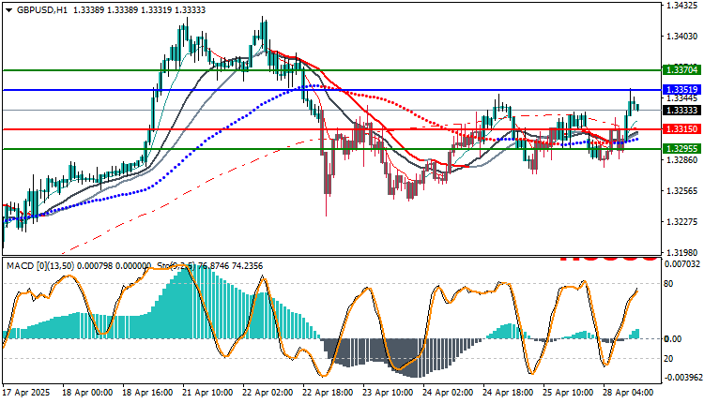Open the chart menu triangle beside GBPUSD,H1

coord(8,10)
